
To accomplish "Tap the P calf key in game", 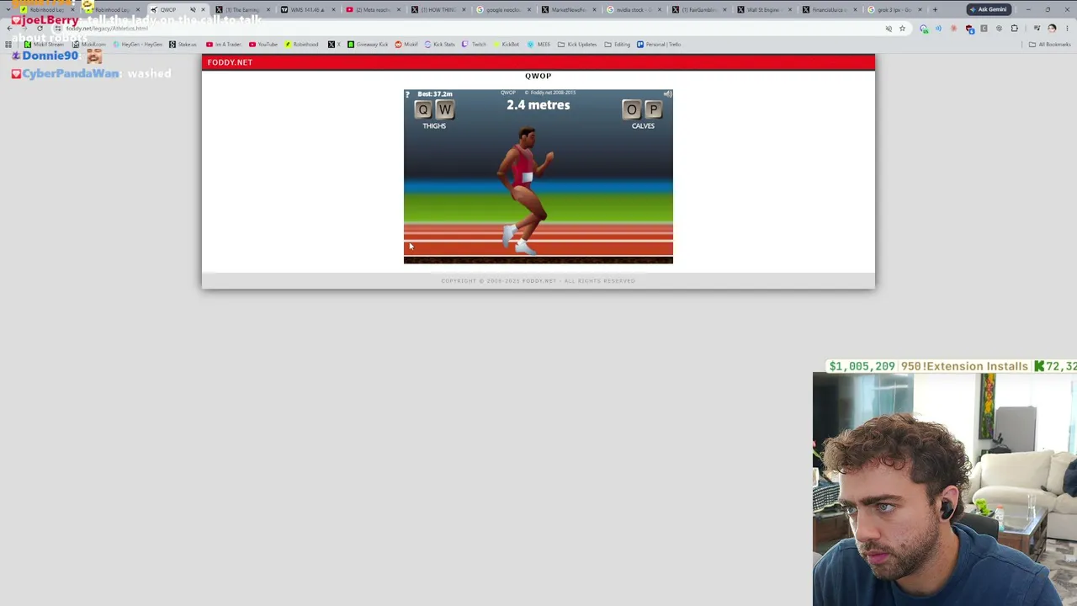I will pyautogui.click(x=653, y=109).
